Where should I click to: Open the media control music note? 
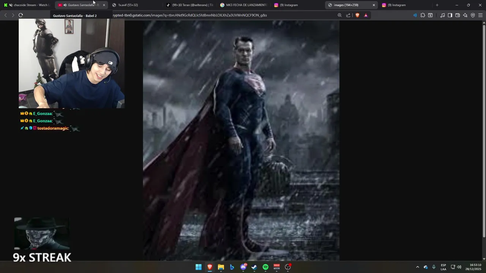[x=442, y=15]
